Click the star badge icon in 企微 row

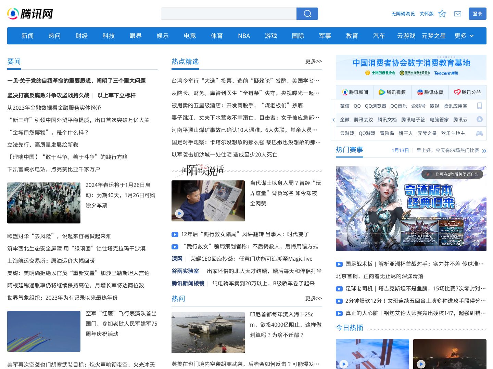[x=480, y=120]
